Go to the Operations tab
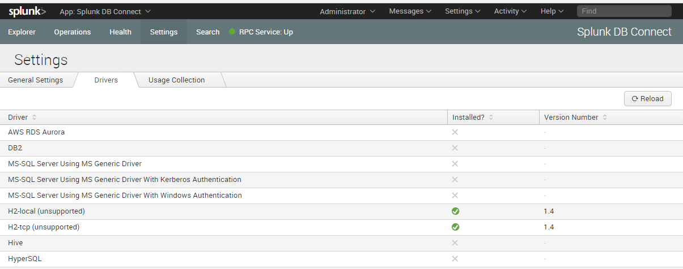The width and height of the screenshot is (683, 269). coord(73,32)
